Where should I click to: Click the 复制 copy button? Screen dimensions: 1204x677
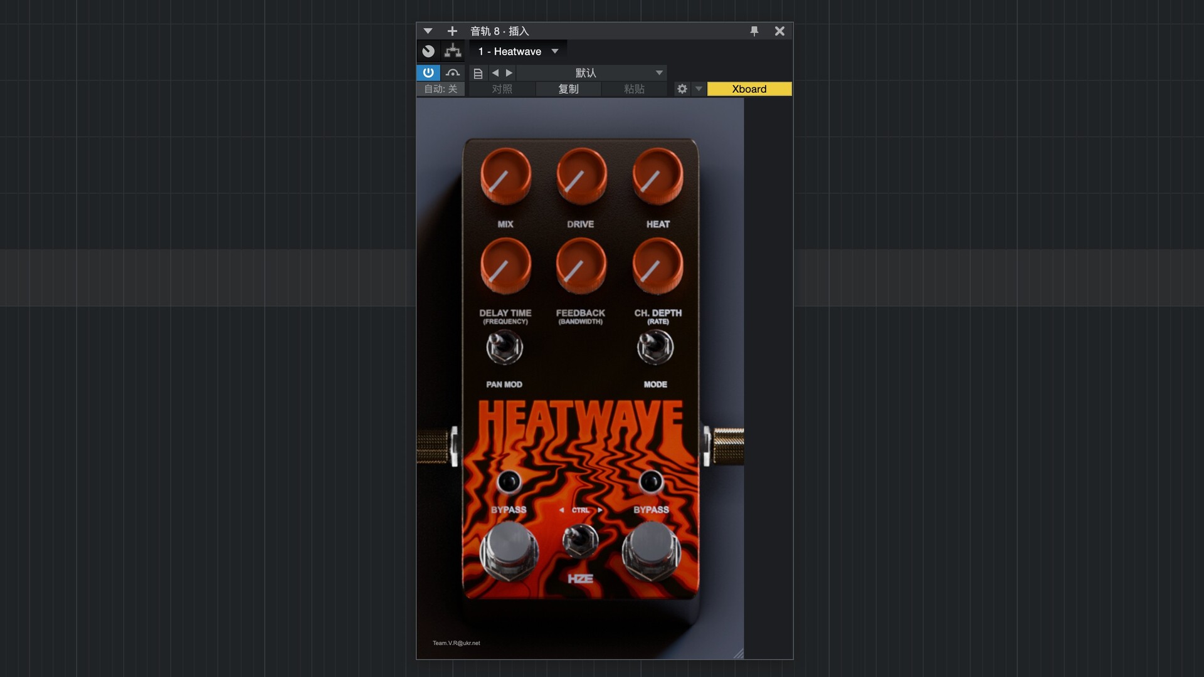(568, 89)
